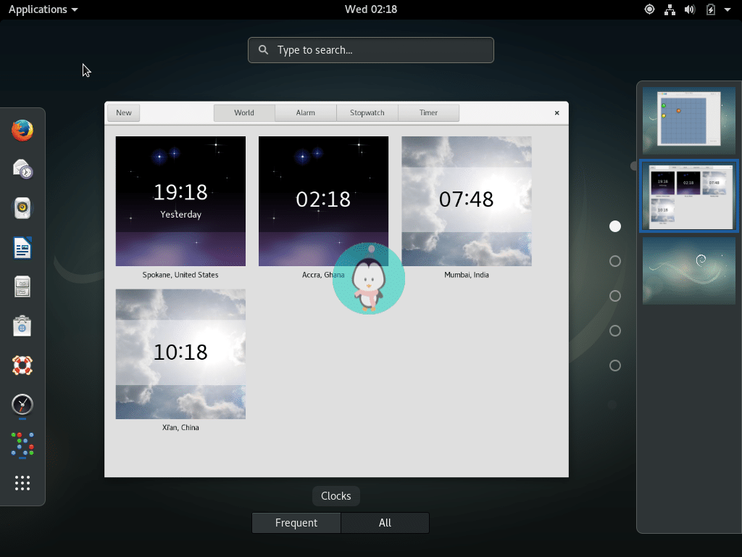Switch to the Alarm tab in Clocks
This screenshot has height=557, width=742.
(305, 112)
